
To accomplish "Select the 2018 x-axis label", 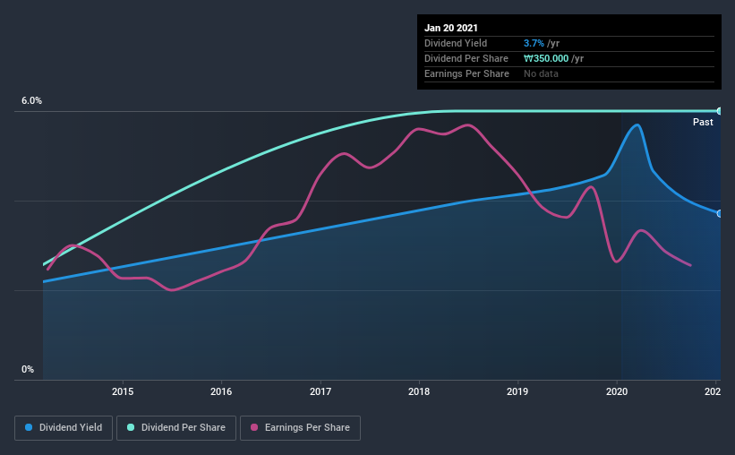I will pos(419,391).
